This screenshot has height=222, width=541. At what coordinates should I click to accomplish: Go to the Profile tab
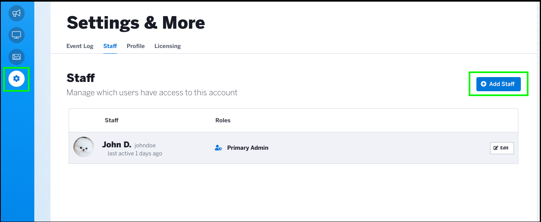tap(136, 46)
